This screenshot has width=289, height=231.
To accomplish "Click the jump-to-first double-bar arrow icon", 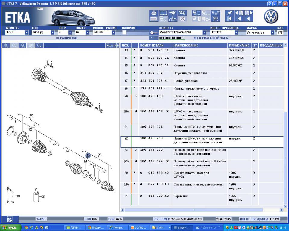I will pos(229,19).
